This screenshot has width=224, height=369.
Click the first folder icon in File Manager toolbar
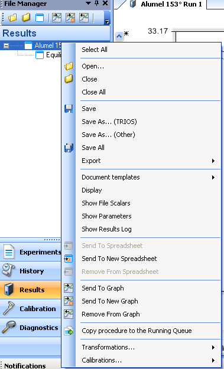[12, 18]
